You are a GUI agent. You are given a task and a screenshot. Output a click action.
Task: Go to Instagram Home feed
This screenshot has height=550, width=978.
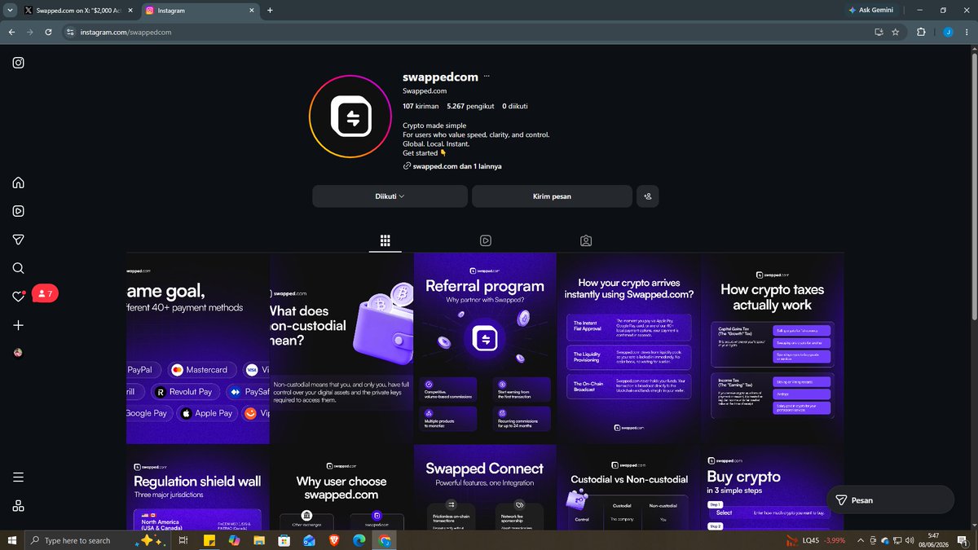[x=18, y=183]
